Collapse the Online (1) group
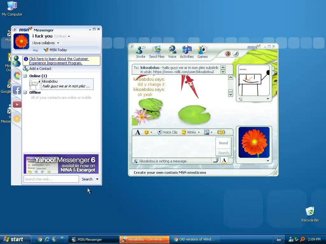 coord(25,76)
